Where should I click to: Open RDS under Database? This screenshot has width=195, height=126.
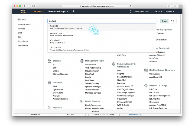point(55,86)
